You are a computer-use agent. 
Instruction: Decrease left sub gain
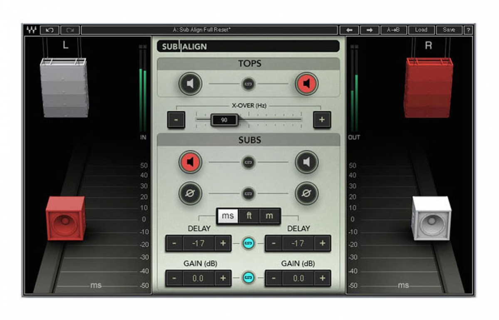tap(175, 278)
